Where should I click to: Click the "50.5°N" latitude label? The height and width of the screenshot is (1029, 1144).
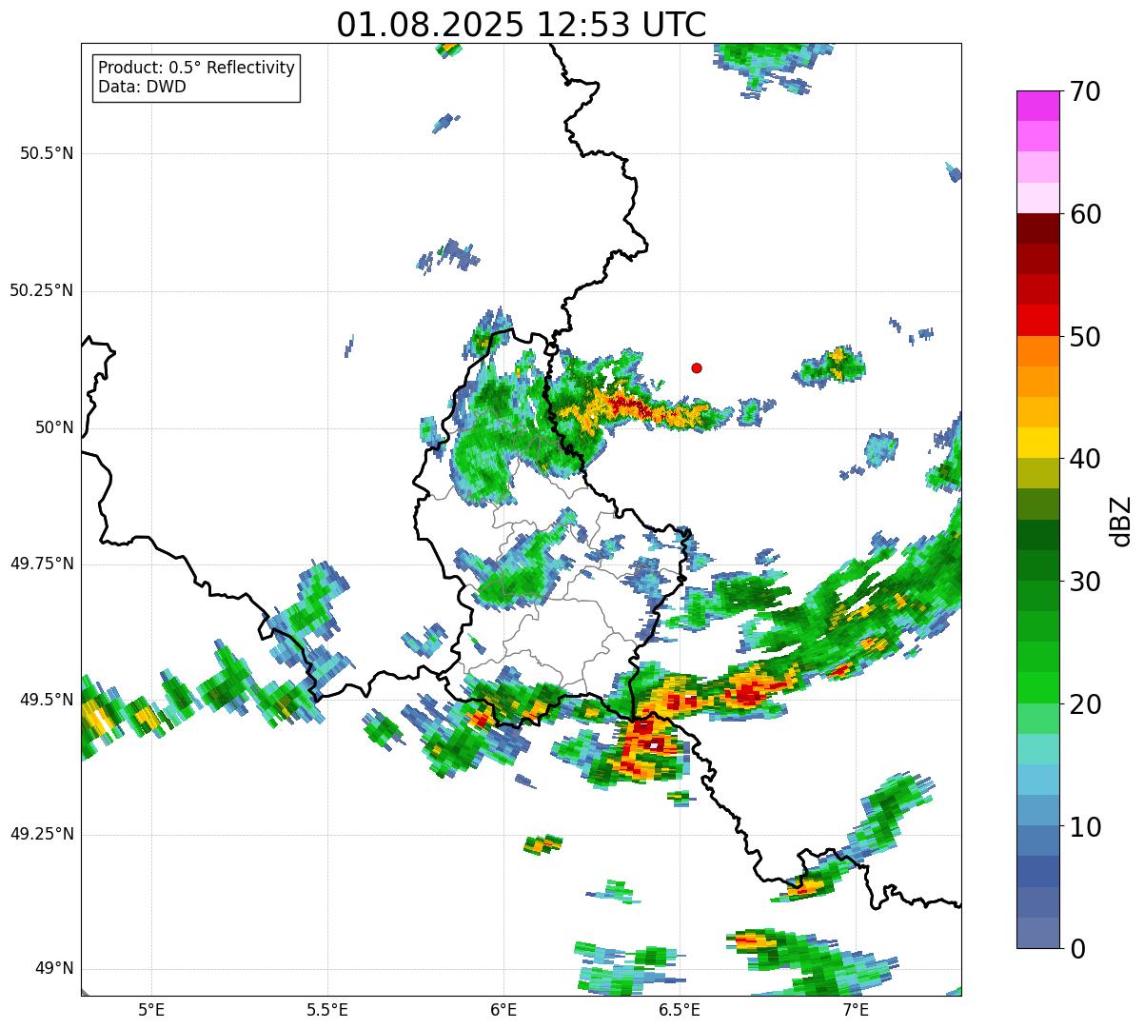pos(47,153)
